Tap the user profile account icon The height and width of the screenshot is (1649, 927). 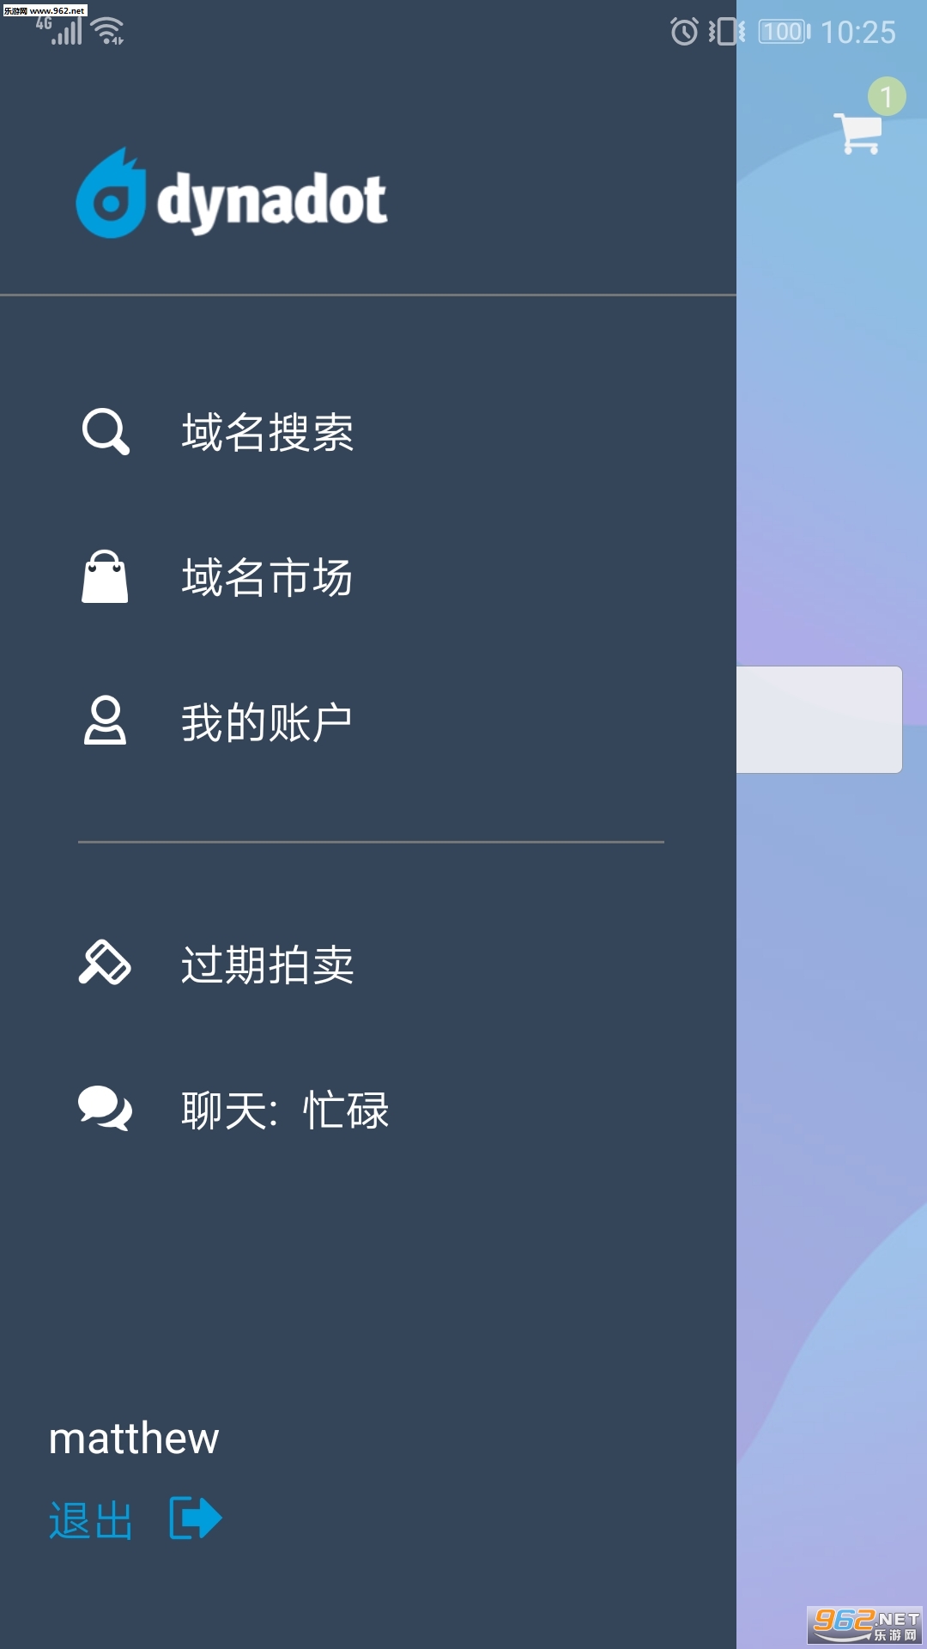click(105, 721)
